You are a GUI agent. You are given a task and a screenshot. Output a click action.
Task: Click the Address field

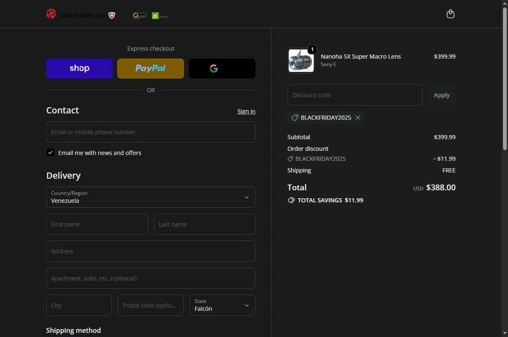tap(151, 251)
